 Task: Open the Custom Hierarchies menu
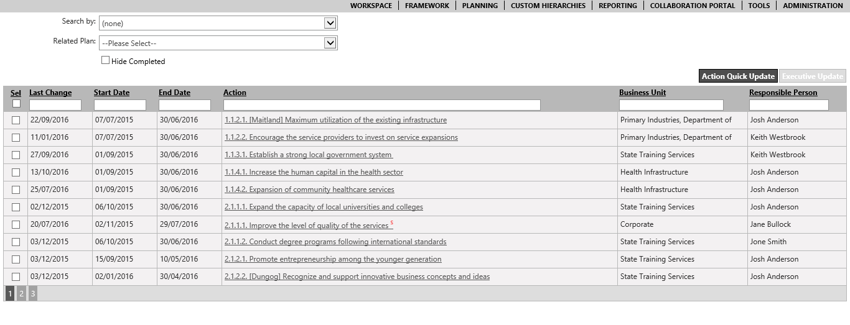tap(548, 6)
